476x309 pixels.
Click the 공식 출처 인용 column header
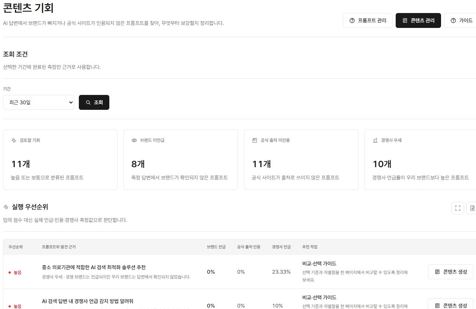click(x=249, y=247)
